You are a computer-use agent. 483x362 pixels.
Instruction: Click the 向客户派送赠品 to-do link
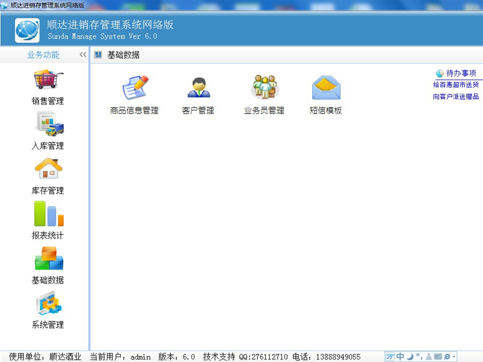tap(456, 97)
